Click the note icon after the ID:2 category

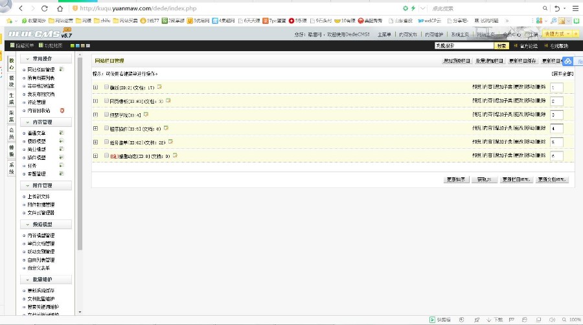(159, 87)
